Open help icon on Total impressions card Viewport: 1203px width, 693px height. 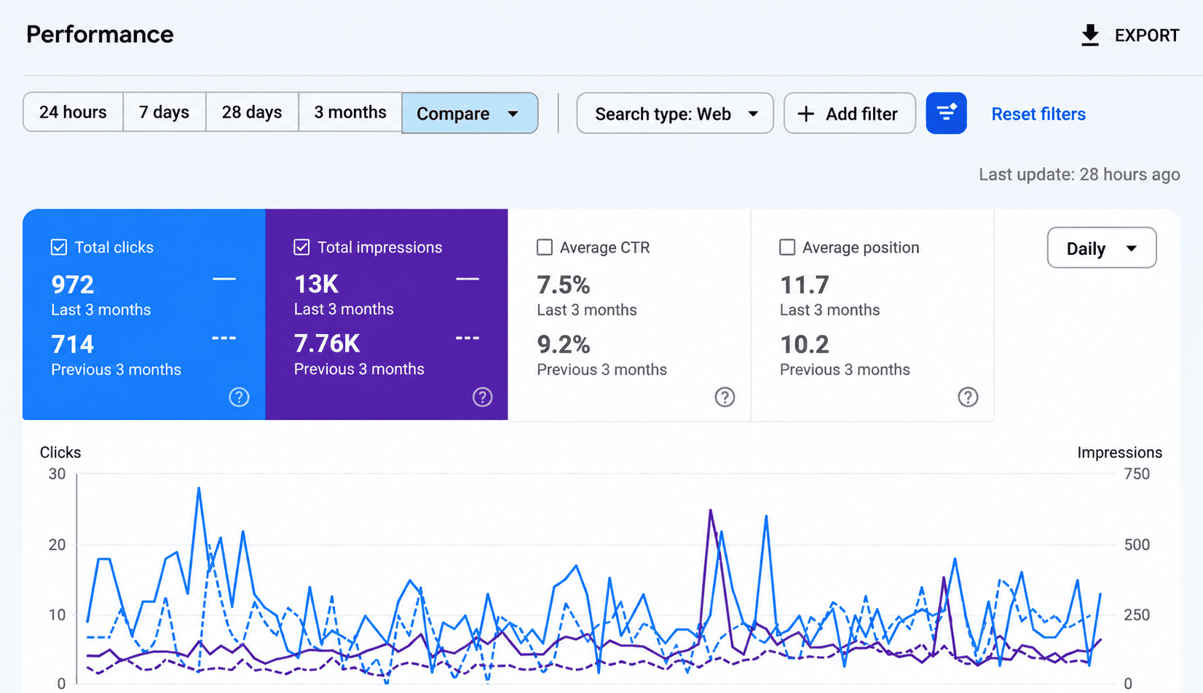[482, 397]
